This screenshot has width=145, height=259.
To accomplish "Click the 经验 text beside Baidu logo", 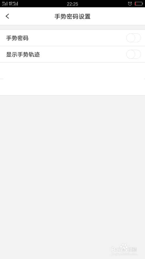I will (x=132, y=249).
